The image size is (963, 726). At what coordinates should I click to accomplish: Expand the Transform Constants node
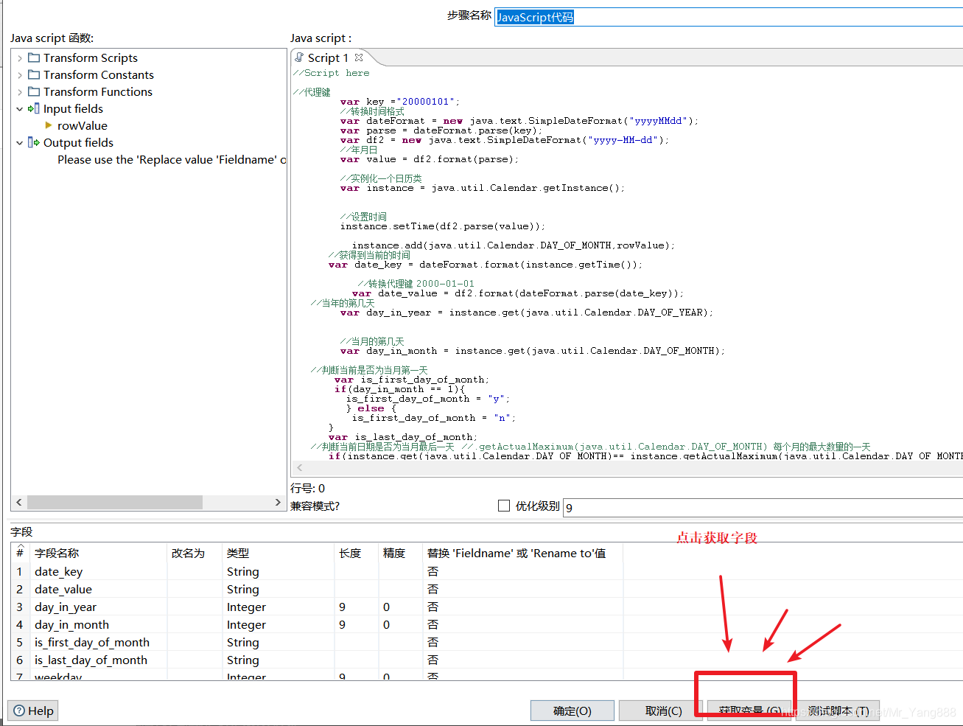click(20, 74)
